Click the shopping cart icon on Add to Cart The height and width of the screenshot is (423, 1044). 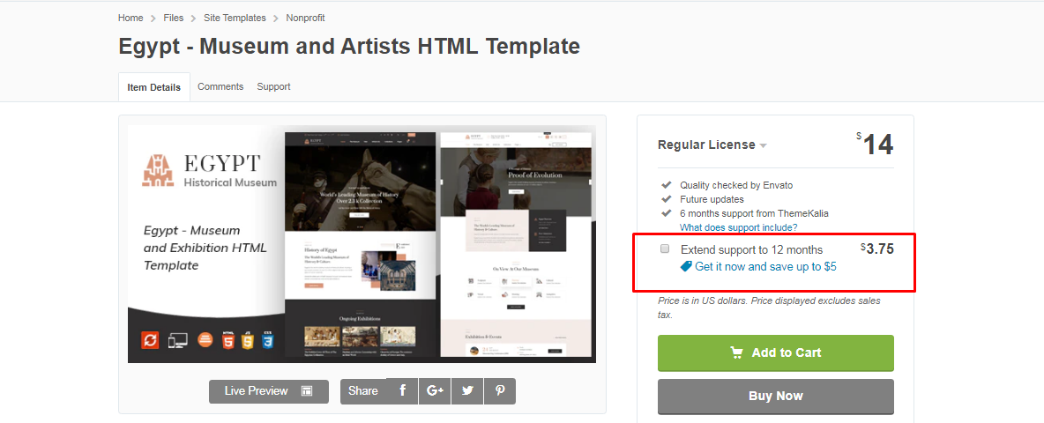(x=736, y=353)
